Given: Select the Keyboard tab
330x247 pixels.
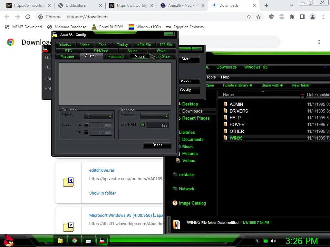Looking at the screenshot, I should click(x=116, y=57).
